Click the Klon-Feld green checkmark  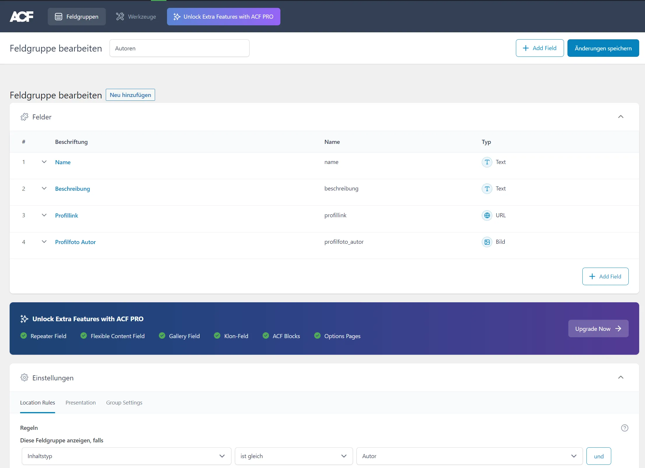(217, 335)
